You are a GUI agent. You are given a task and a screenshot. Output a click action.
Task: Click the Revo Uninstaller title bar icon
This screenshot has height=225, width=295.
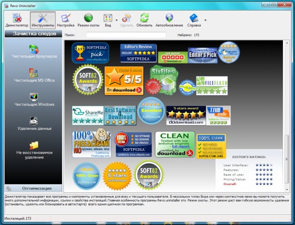(6, 6)
